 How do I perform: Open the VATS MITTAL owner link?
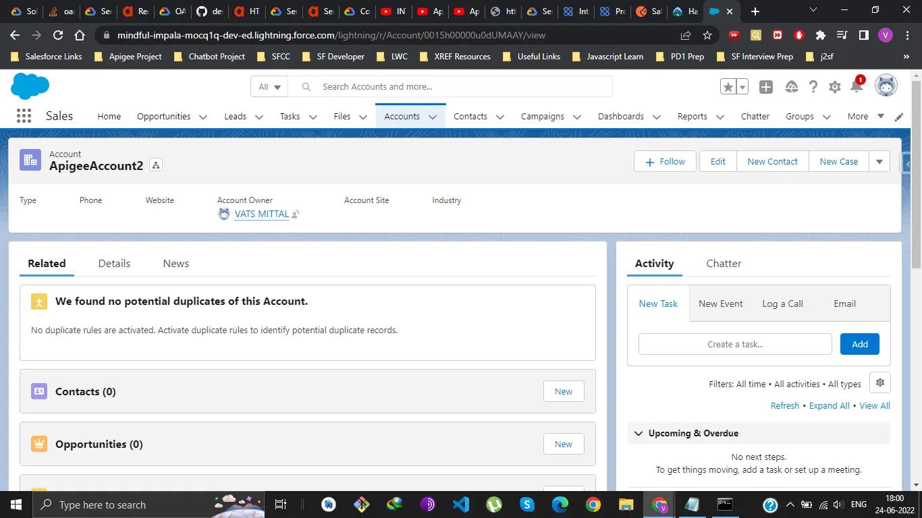pyautogui.click(x=262, y=214)
